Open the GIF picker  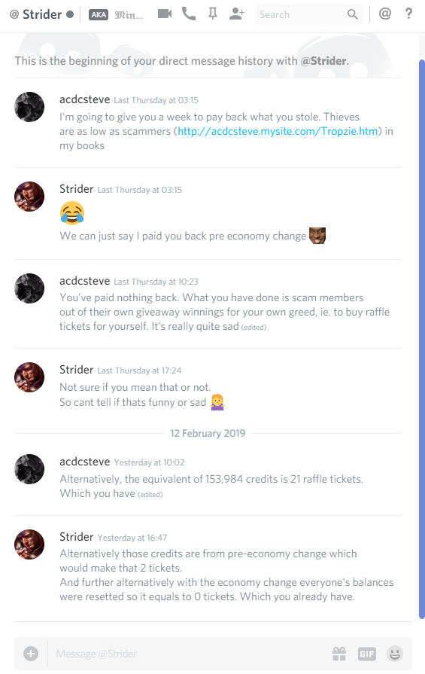pos(367,654)
